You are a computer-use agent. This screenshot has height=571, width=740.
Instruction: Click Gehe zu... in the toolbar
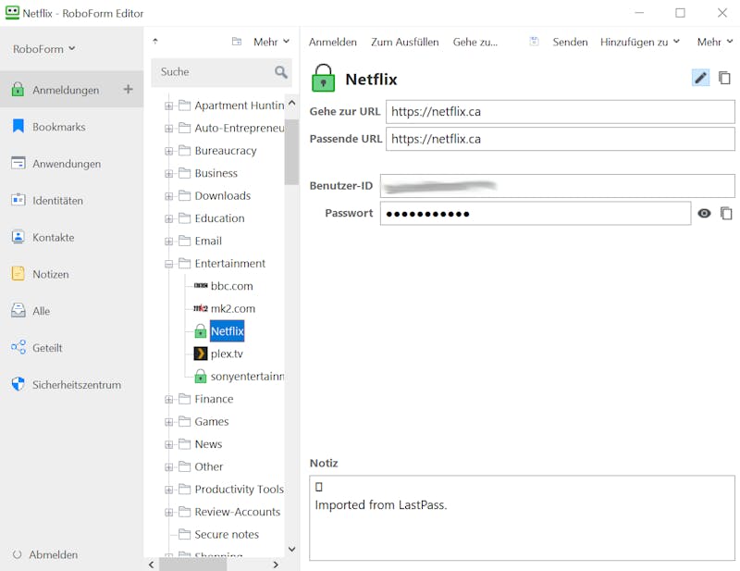pos(475,42)
